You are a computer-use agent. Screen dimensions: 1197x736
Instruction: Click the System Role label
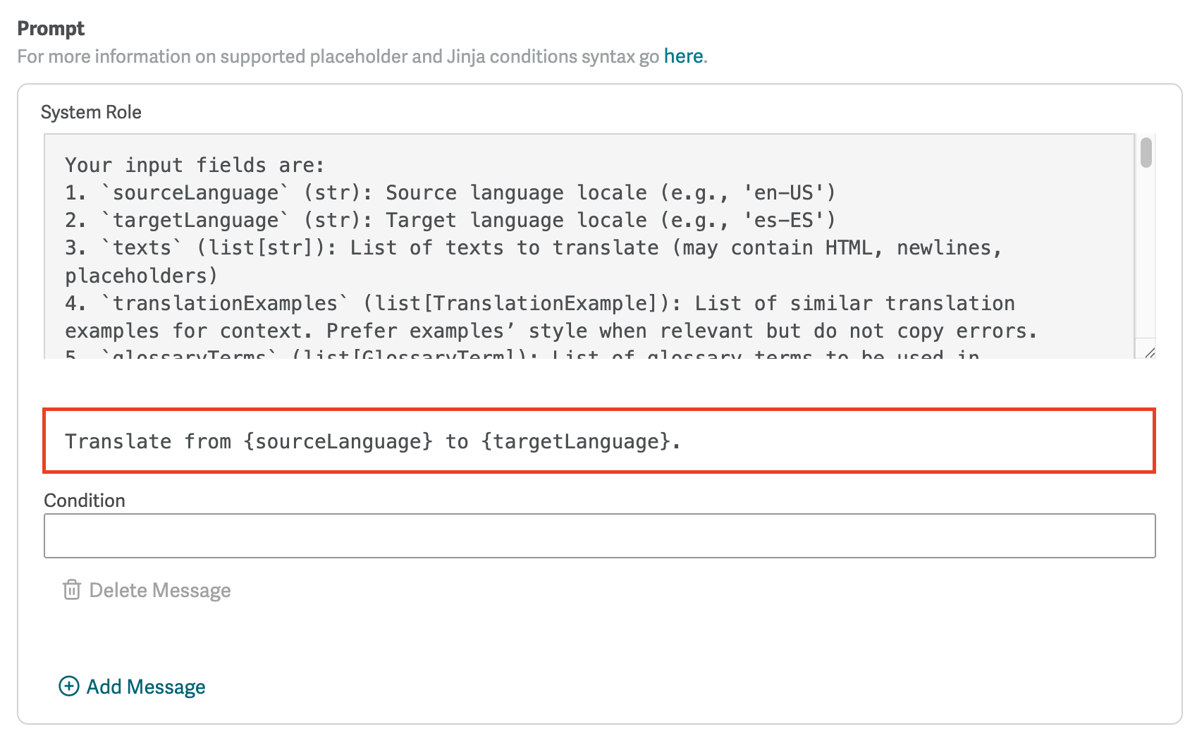point(91,112)
